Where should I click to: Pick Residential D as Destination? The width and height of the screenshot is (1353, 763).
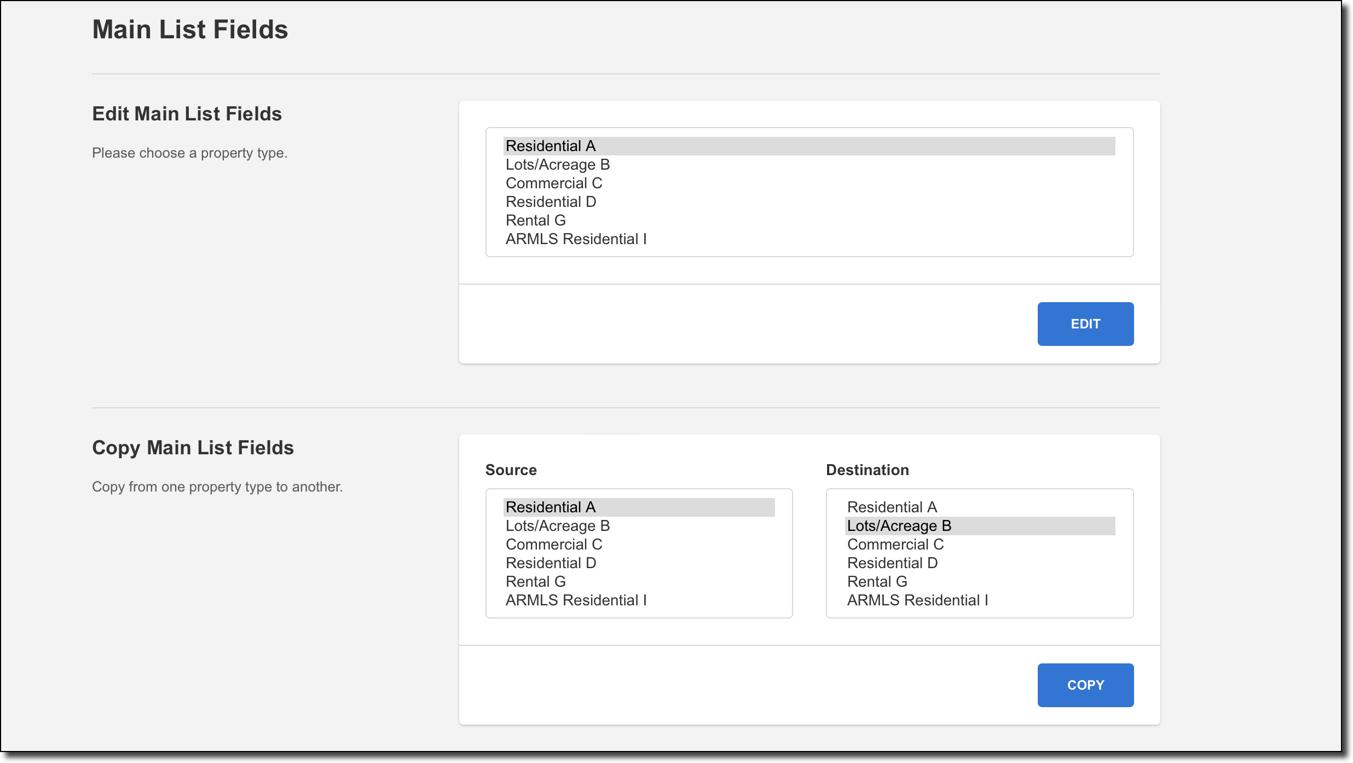click(980, 563)
